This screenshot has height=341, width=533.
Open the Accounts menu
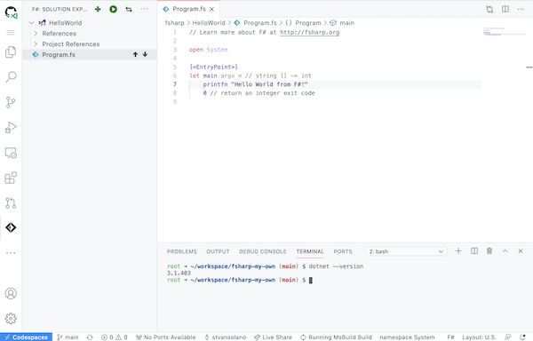pos(11,293)
